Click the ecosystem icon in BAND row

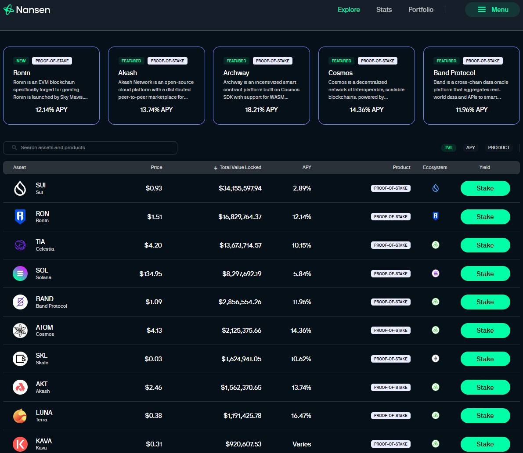tap(435, 302)
